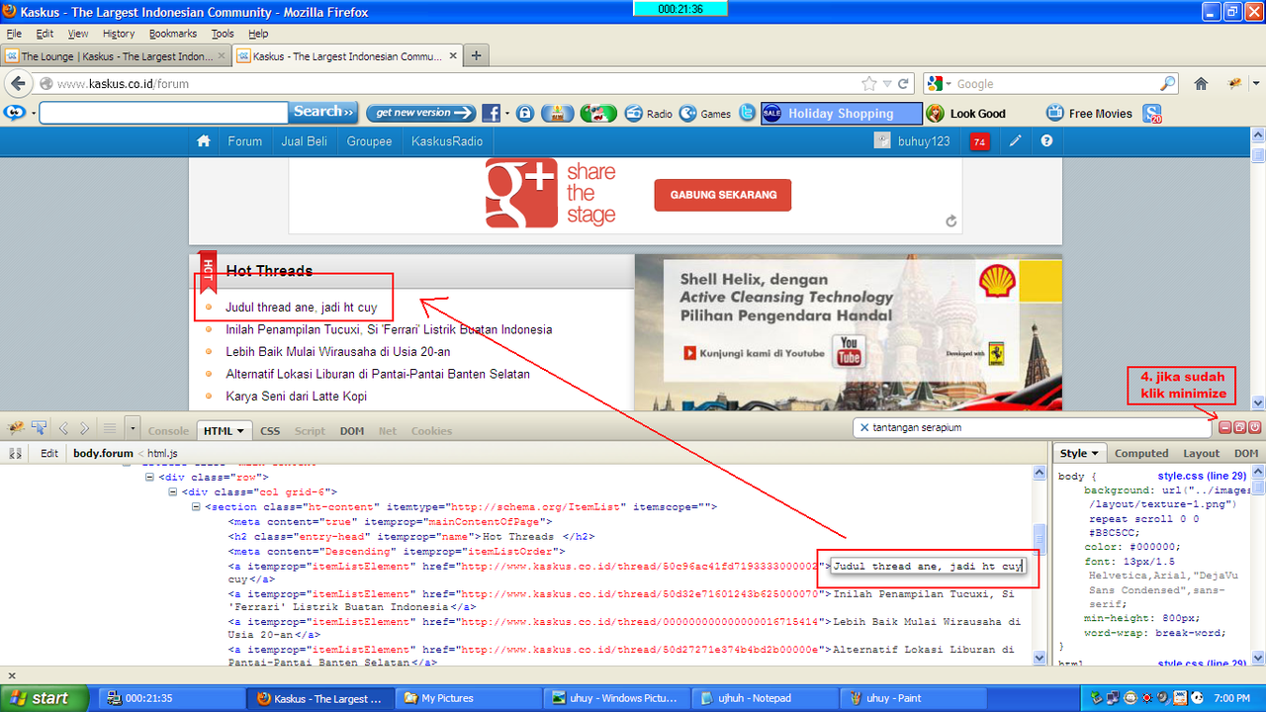The height and width of the screenshot is (712, 1266).
Task: Clear the Firebug search box text
Action: (x=863, y=428)
